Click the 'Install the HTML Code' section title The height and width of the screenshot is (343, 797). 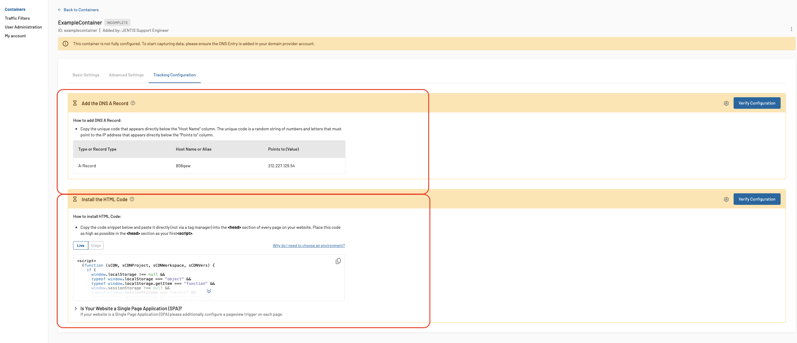point(105,200)
